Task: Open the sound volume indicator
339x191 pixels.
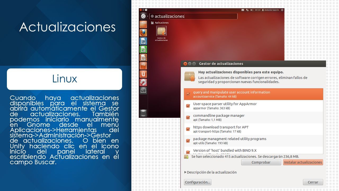Action: (252, 10)
